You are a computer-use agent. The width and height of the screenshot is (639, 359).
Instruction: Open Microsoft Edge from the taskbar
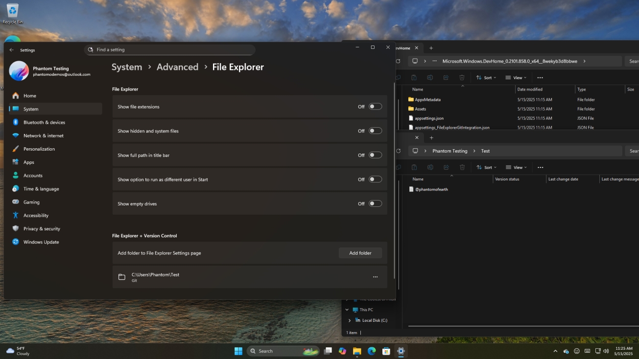click(x=372, y=351)
